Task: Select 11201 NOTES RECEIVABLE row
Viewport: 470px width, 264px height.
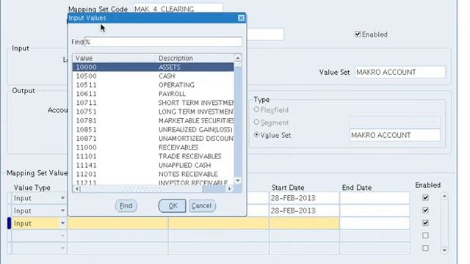Action: click(x=153, y=175)
